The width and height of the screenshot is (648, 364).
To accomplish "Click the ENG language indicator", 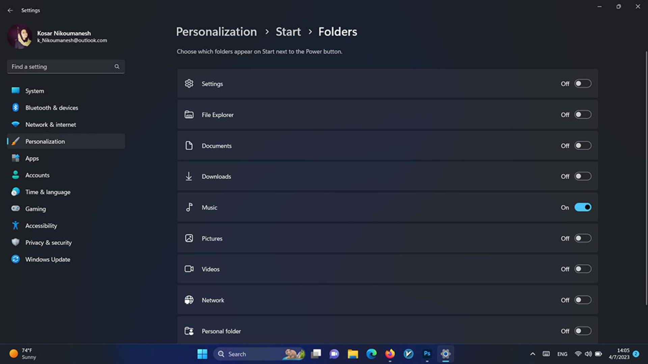I will [x=562, y=354].
